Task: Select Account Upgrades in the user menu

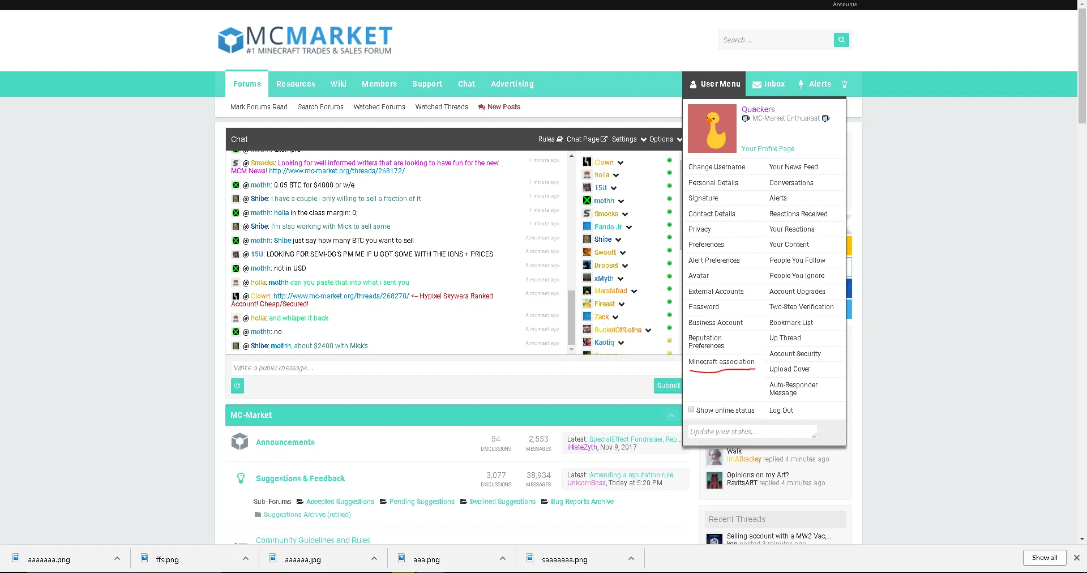Action: [797, 292]
